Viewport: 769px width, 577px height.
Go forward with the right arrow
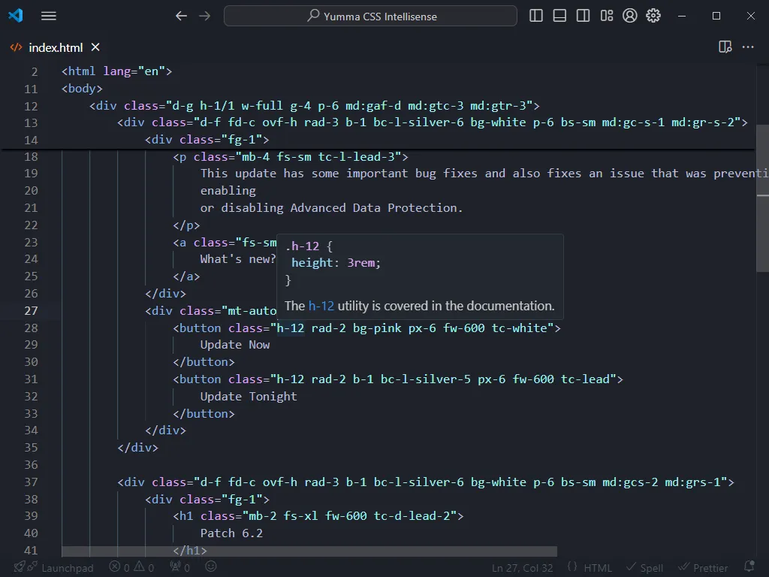coord(204,17)
